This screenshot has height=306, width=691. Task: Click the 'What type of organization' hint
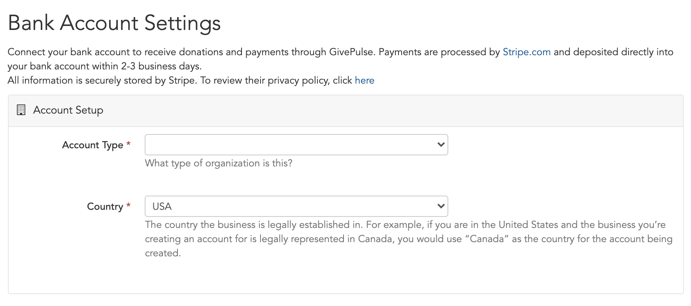[x=219, y=163]
